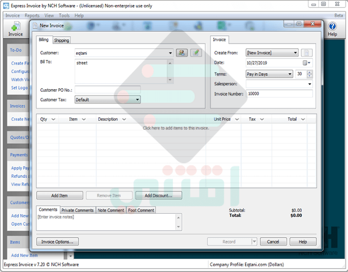Select the Payments sidebar header
The image size is (348, 272).
[x=19, y=155]
